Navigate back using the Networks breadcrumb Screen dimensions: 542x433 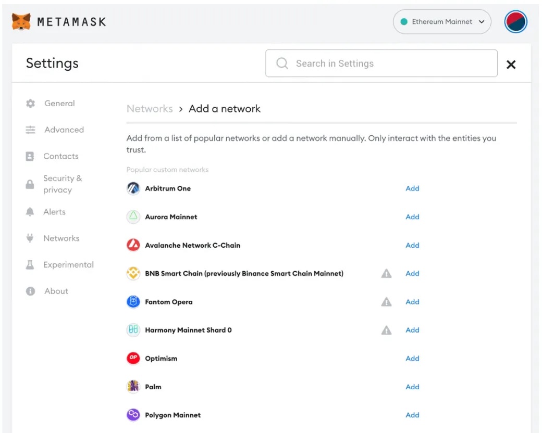(x=150, y=108)
